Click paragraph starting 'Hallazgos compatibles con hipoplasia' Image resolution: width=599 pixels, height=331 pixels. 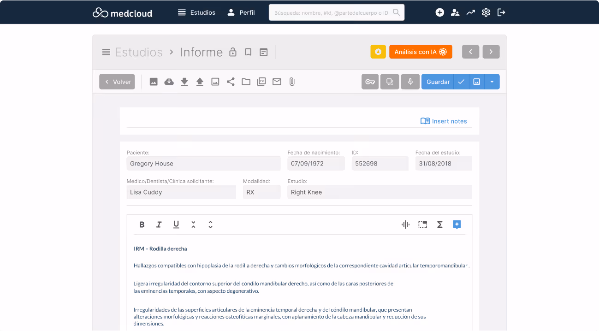[x=302, y=266]
